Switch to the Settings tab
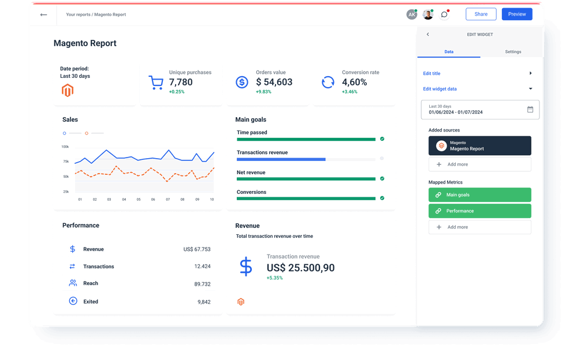The height and width of the screenshot is (348, 573). [x=513, y=51]
